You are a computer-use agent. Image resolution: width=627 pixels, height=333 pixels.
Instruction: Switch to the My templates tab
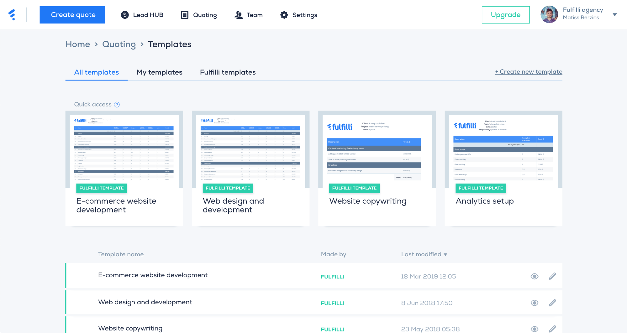click(x=159, y=72)
